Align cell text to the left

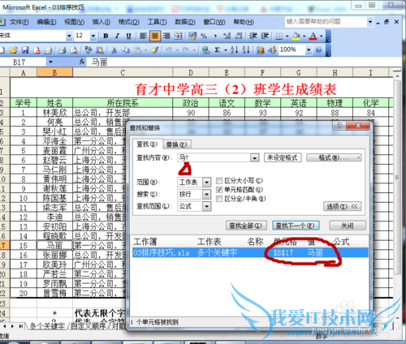pyautogui.click(x=143, y=36)
